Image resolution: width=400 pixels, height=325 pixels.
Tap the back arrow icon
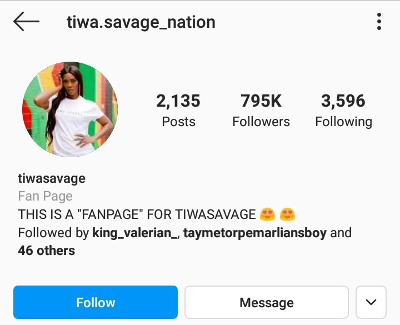pyautogui.click(x=26, y=22)
